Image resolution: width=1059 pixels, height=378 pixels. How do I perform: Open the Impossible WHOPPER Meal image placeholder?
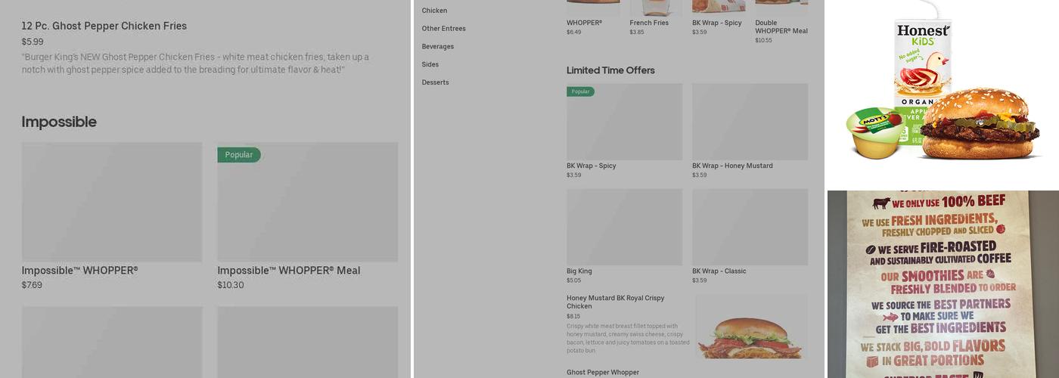308,202
